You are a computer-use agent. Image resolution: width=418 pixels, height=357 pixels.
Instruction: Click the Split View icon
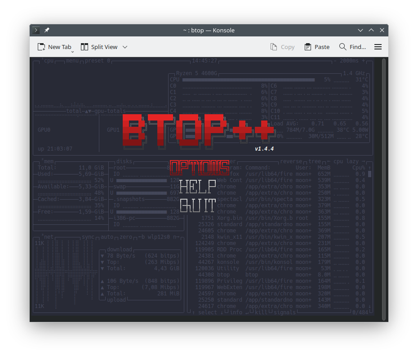click(x=84, y=47)
